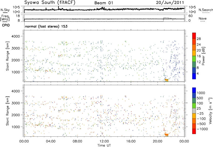The height and width of the screenshot is (147, 213).
Task: Click the '16:00' time axis tick label
Action: pyautogui.click(x=131, y=141)
